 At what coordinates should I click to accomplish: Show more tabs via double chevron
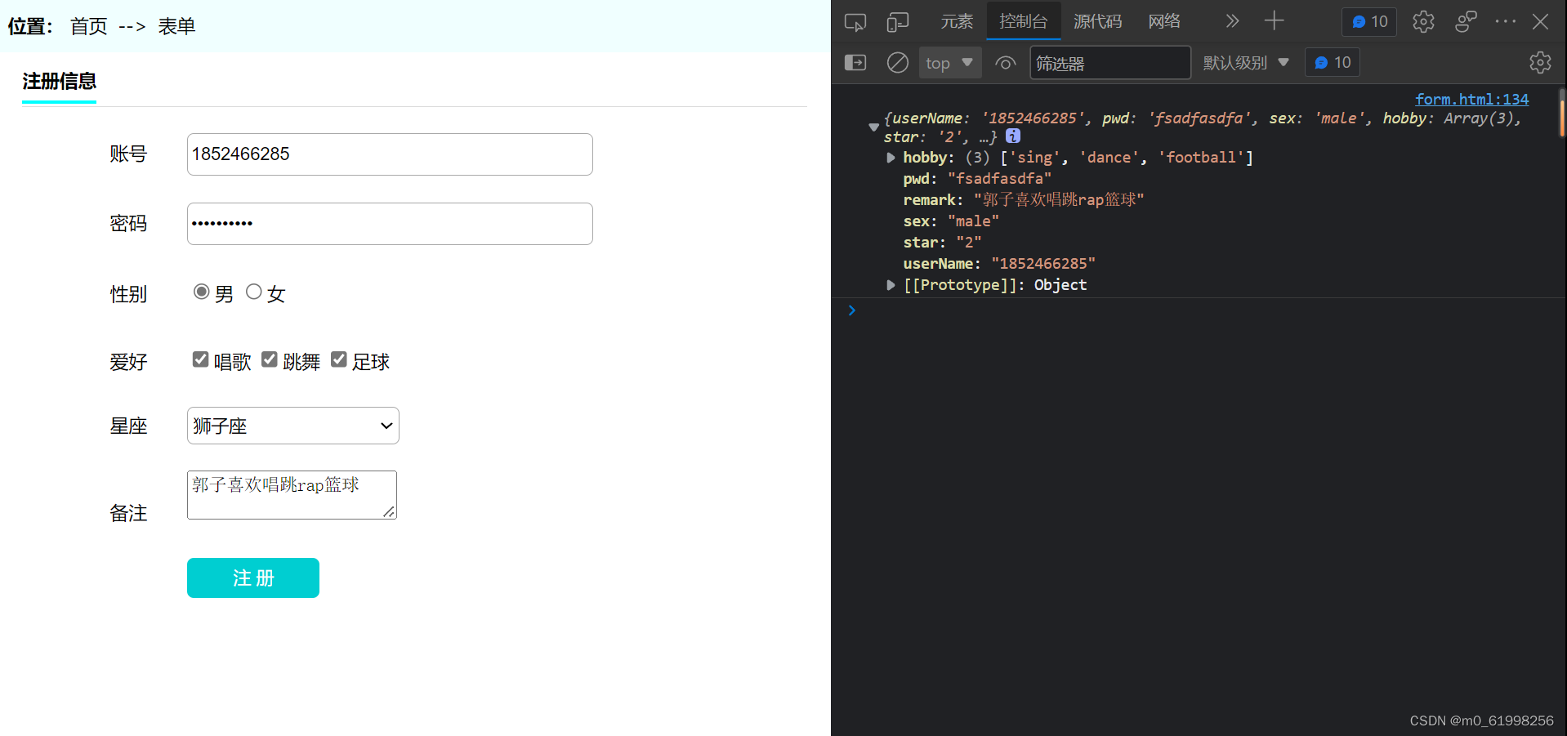coord(1232,21)
